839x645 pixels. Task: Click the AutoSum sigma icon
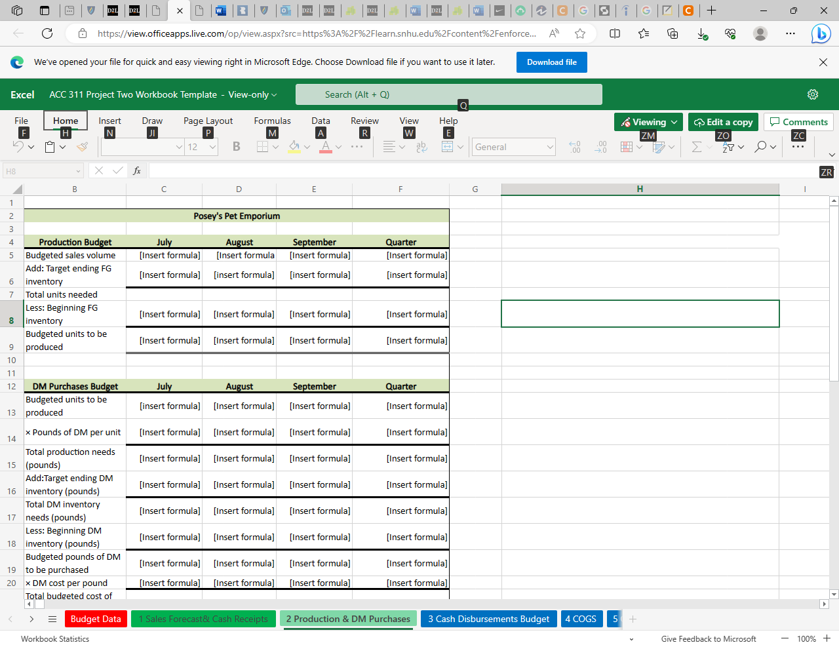(697, 147)
